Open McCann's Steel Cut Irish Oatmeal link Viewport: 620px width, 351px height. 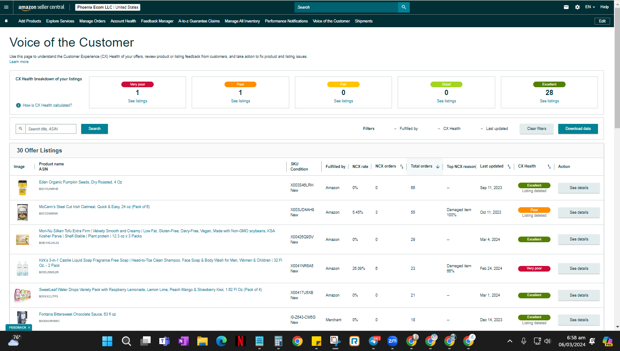pos(94,207)
